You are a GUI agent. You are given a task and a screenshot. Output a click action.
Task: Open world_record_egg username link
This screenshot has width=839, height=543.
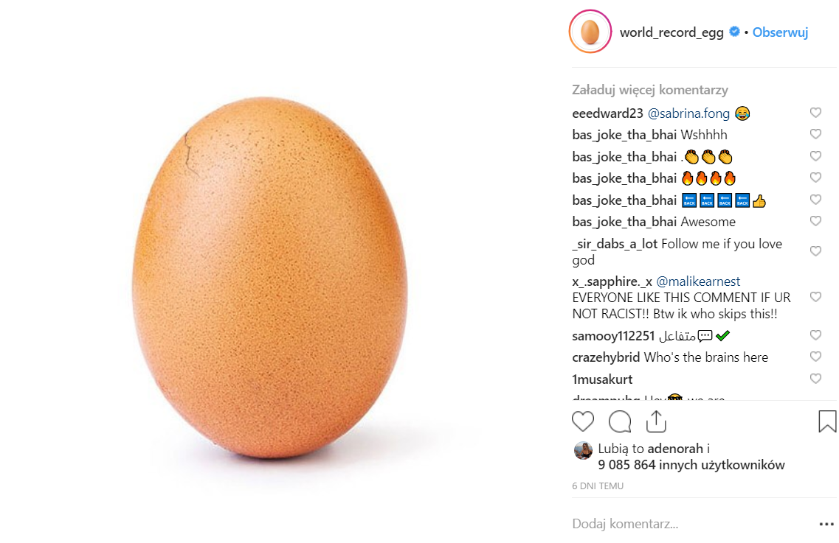(x=671, y=32)
